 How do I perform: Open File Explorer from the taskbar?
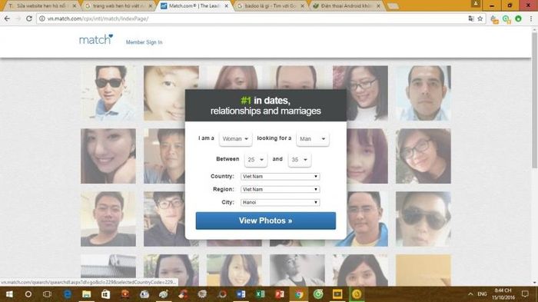click(x=86, y=294)
